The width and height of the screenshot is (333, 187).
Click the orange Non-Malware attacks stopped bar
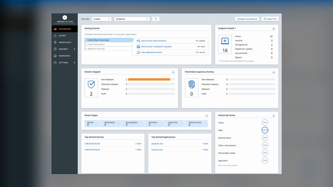149,80
